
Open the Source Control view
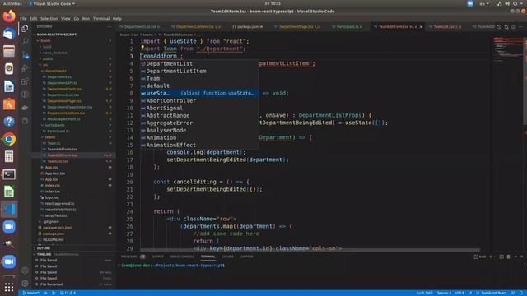25,55
